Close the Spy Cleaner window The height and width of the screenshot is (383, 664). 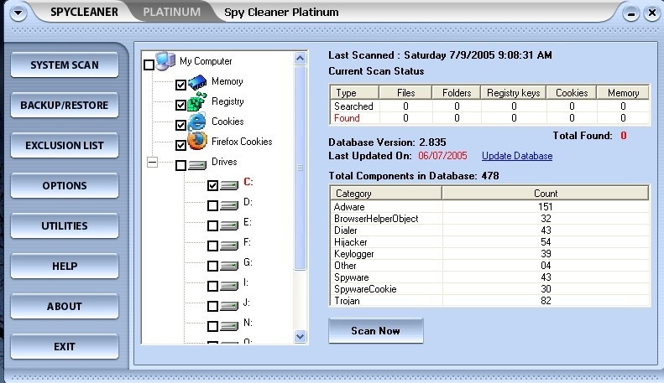(x=652, y=13)
